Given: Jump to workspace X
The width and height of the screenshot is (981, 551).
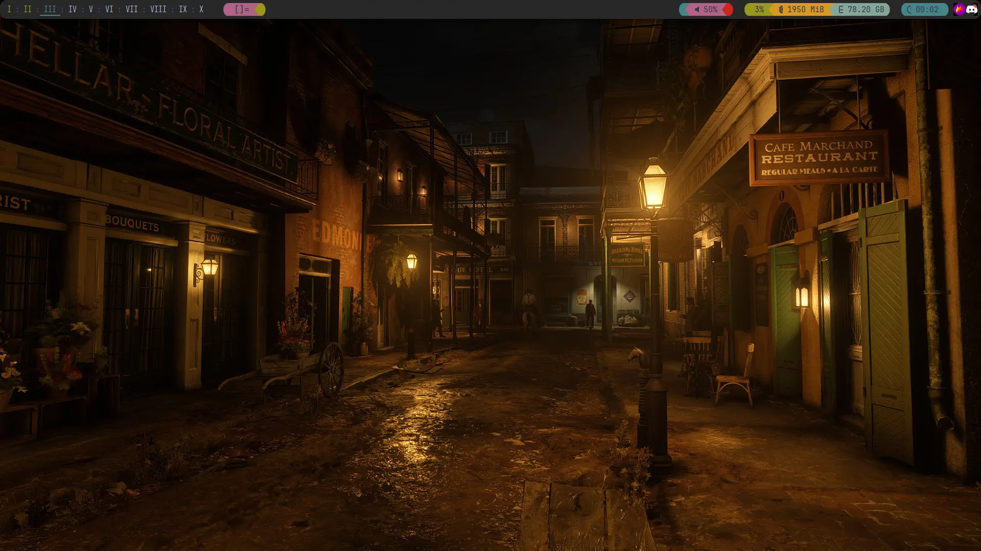Looking at the screenshot, I should (201, 9).
